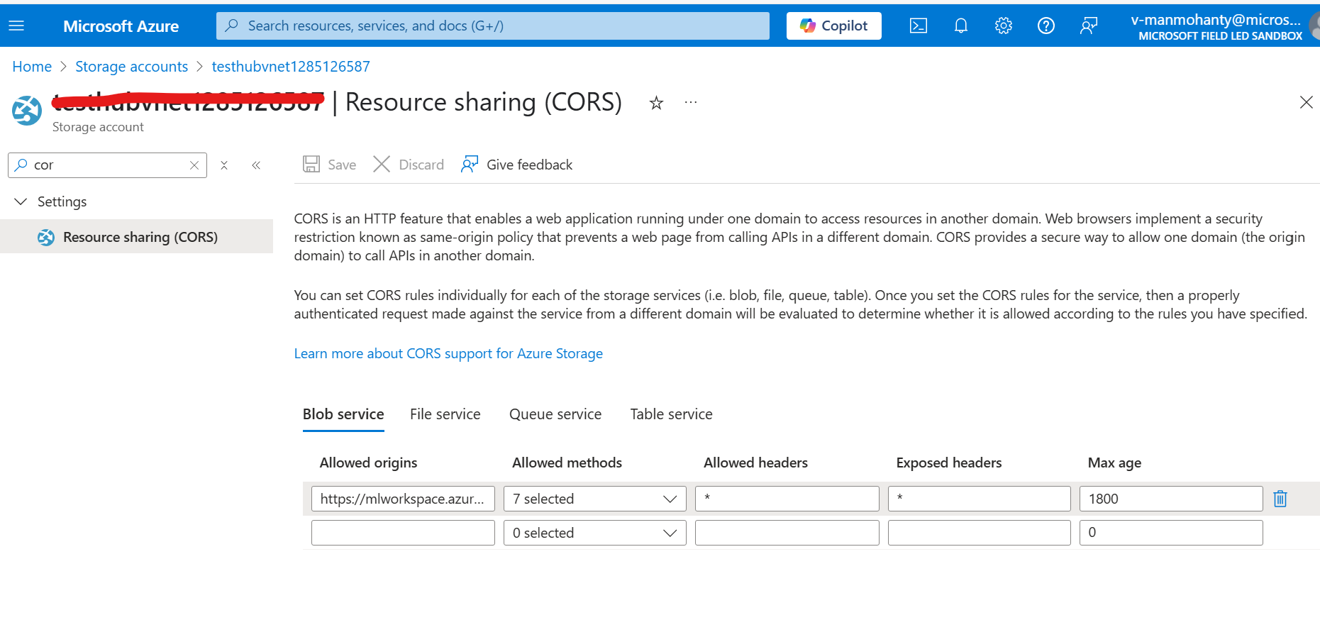Click the Max age column header

point(1114,463)
